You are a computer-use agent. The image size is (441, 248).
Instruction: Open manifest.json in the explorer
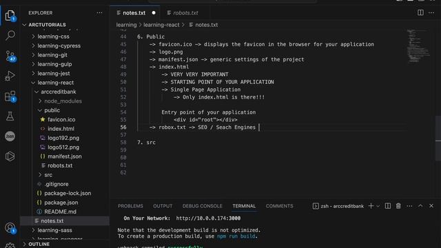pos(64,156)
